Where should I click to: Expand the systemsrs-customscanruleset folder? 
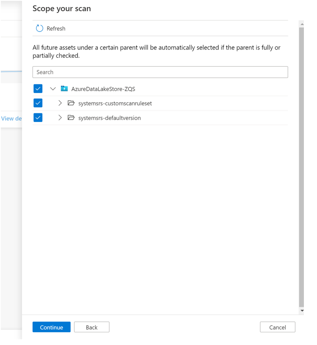click(60, 104)
